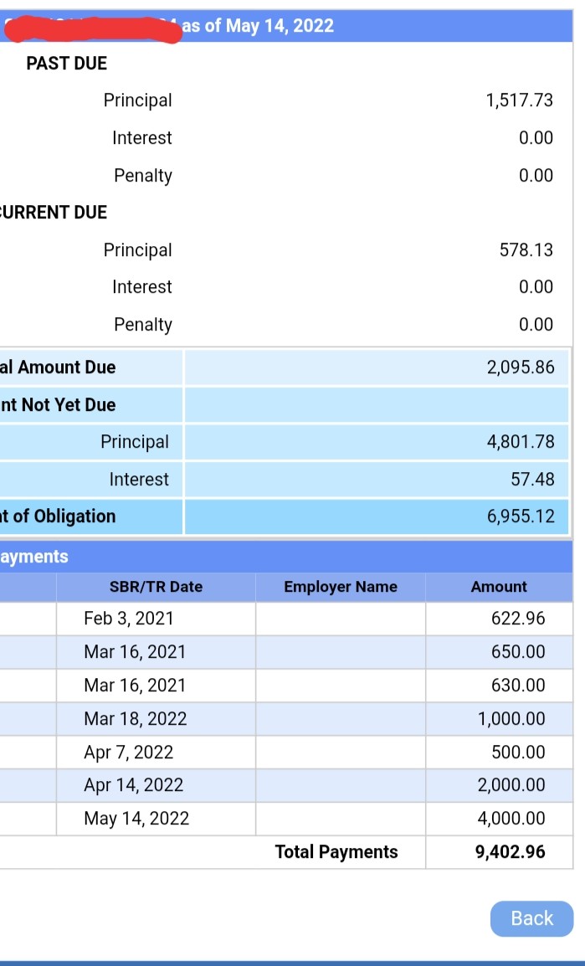Select the Feb 3, 2021 payment row
The image size is (585, 966).
click(x=286, y=619)
